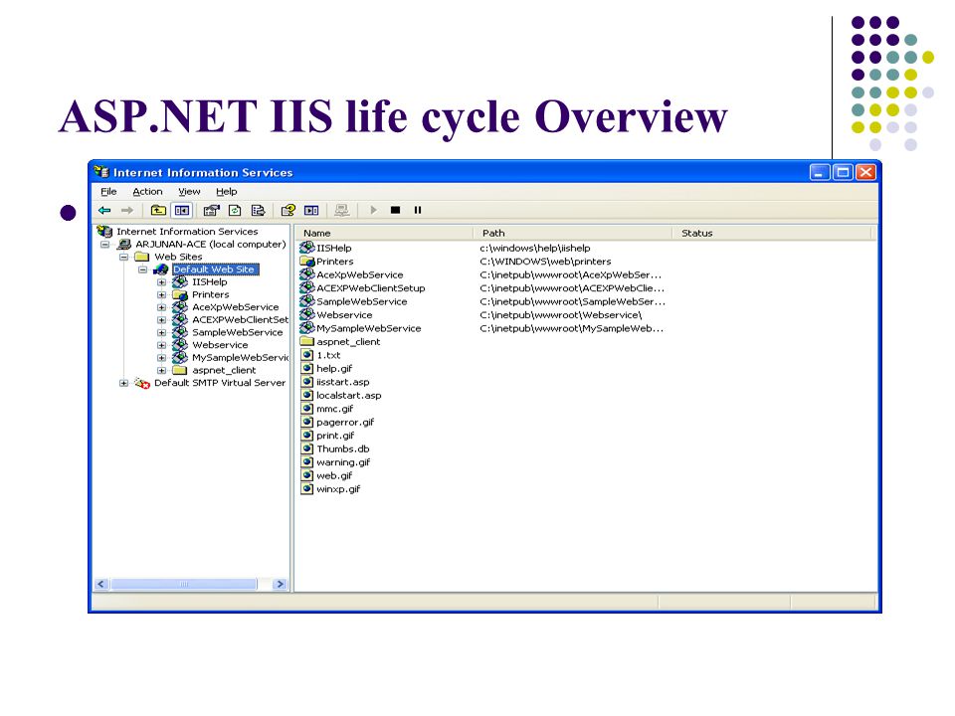Sort by Name column header
The image size is (955, 716).
[385, 233]
